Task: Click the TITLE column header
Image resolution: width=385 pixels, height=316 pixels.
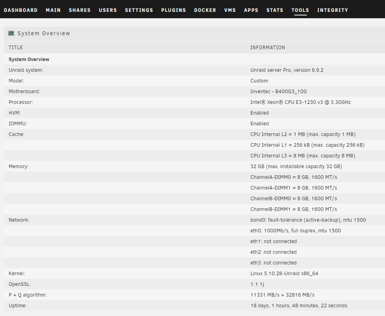Action: click(16, 48)
